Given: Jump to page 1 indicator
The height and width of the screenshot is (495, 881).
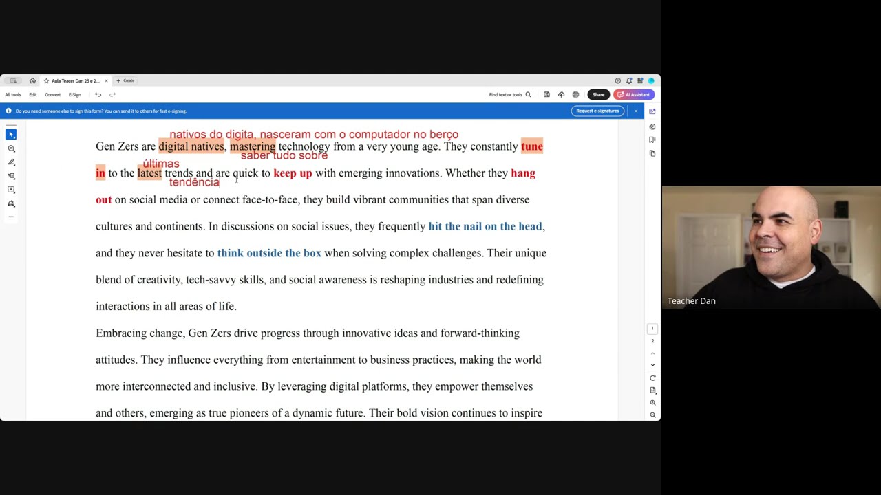Looking at the screenshot, I should pos(652,329).
